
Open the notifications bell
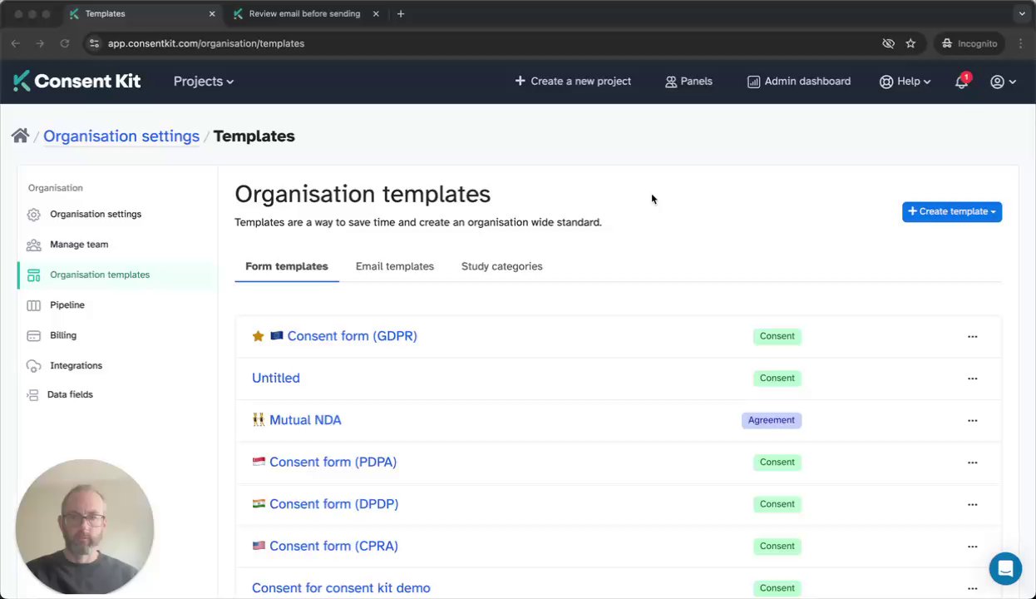[x=961, y=82]
